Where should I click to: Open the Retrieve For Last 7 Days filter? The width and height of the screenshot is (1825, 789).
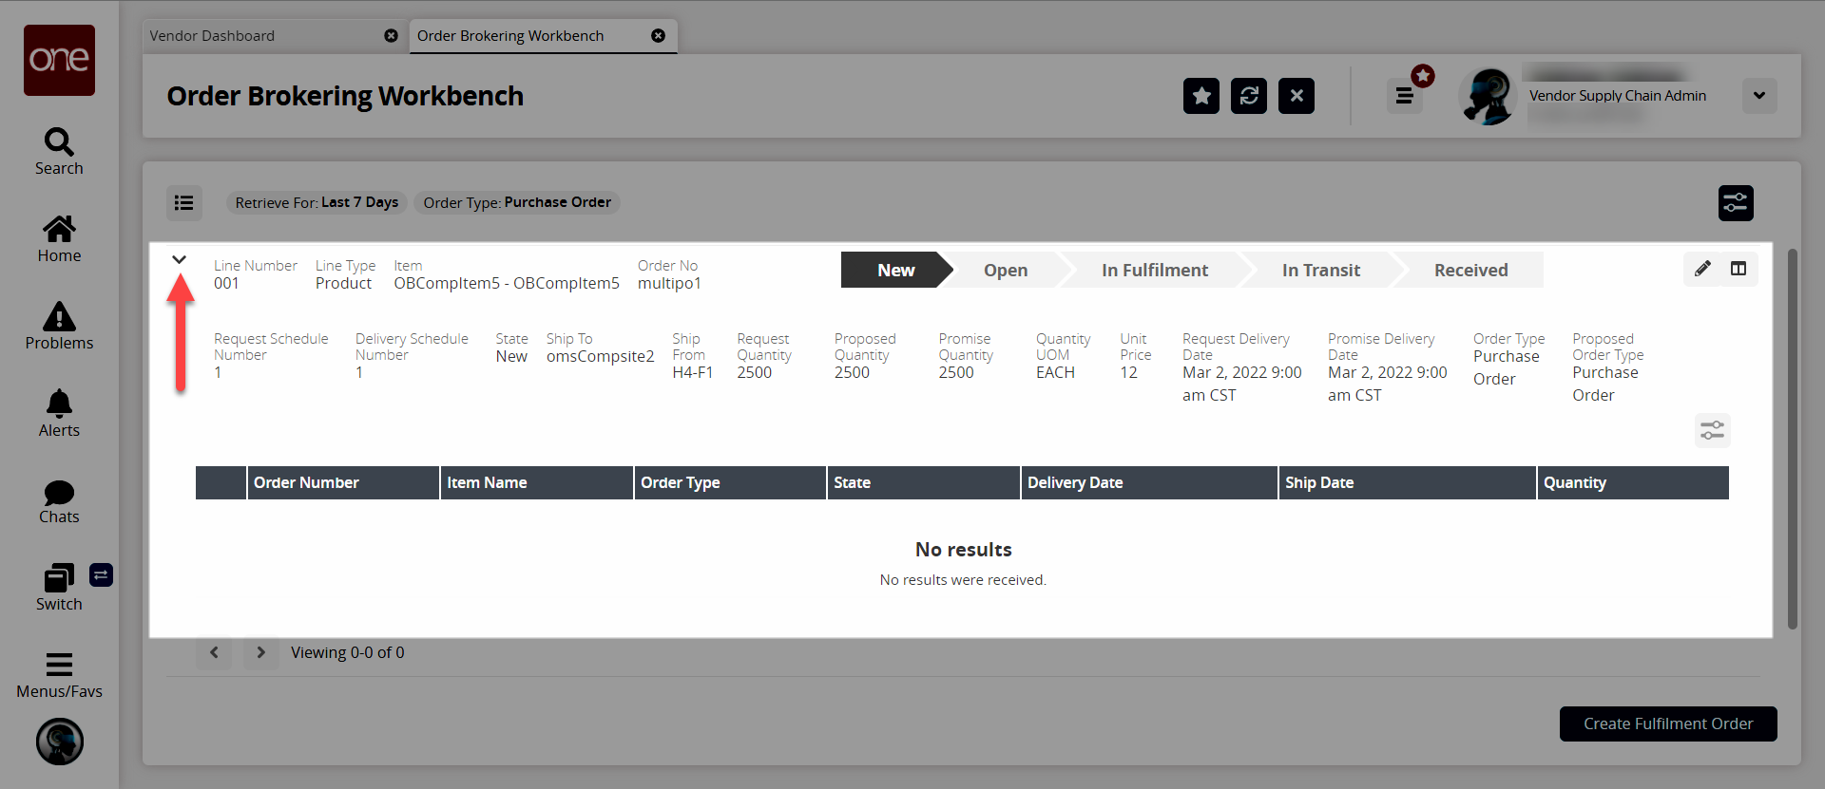pos(317,202)
